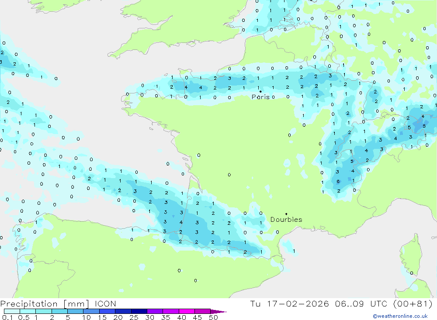
Task: Pick the 0.5–1 mm legend color swatch
Action: coord(28,311)
